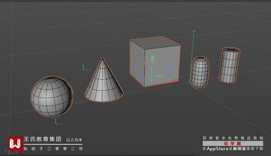Image resolution: width=271 pixels, height=156 pixels.
Task: Click the small axis gizmo left of the cone
Action: pos(86,67)
